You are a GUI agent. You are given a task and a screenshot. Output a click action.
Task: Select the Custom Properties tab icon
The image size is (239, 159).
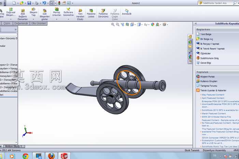click(x=190, y=62)
